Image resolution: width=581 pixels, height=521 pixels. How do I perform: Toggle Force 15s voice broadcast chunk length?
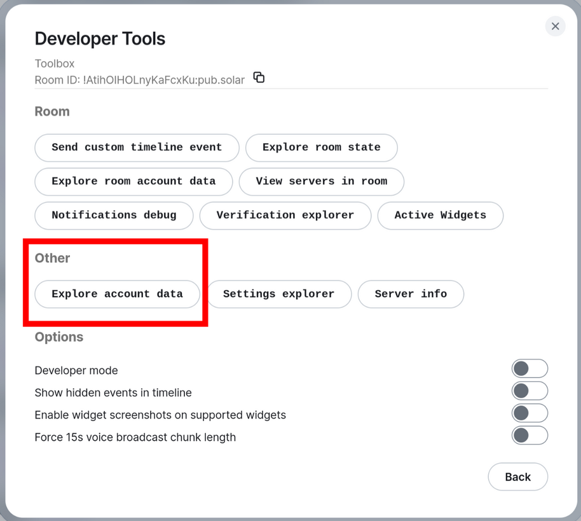coord(529,436)
